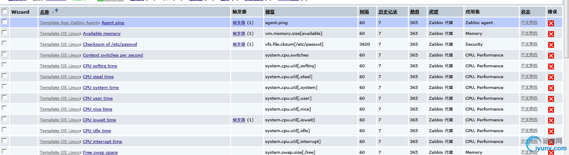
Task: Click 不支持的 status for CPU softirq time
Action: (529, 66)
